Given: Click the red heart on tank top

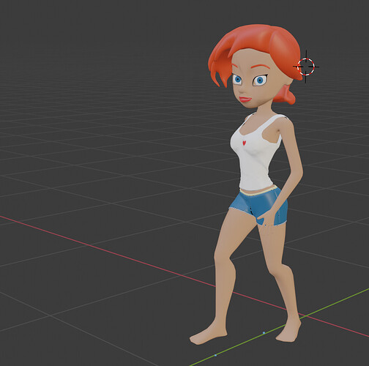Looking at the screenshot, I should tap(245, 143).
